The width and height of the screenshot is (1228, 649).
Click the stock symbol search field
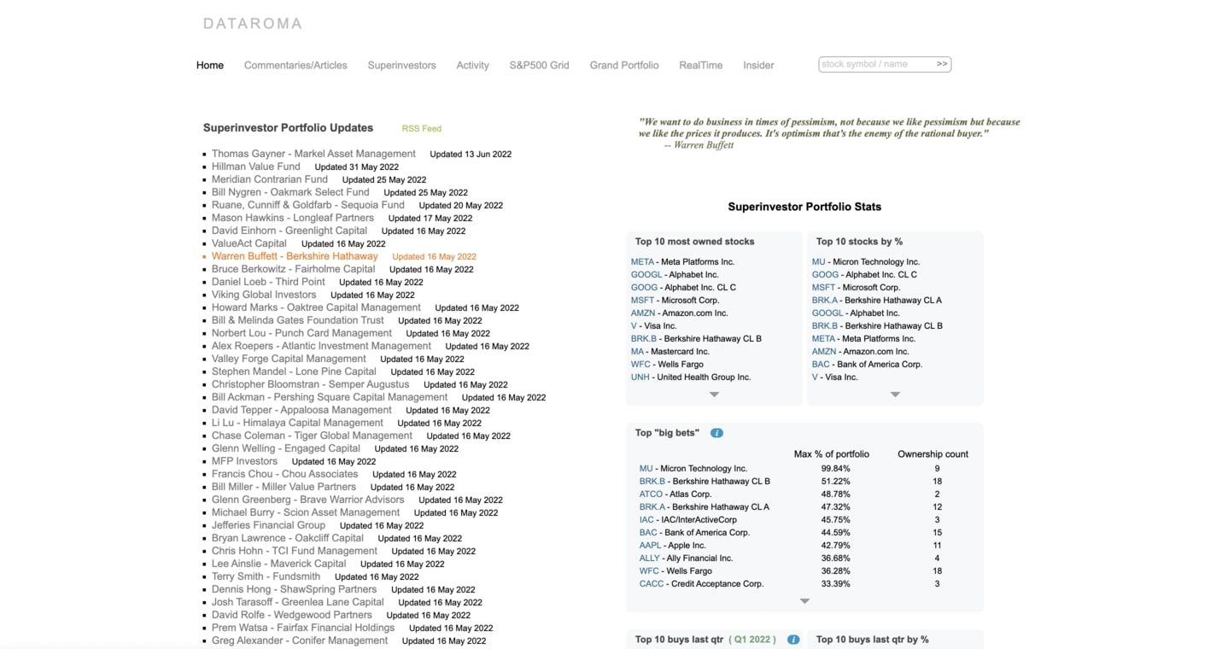click(x=876, y=64)
